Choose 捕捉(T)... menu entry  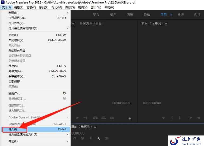(36, 93)
